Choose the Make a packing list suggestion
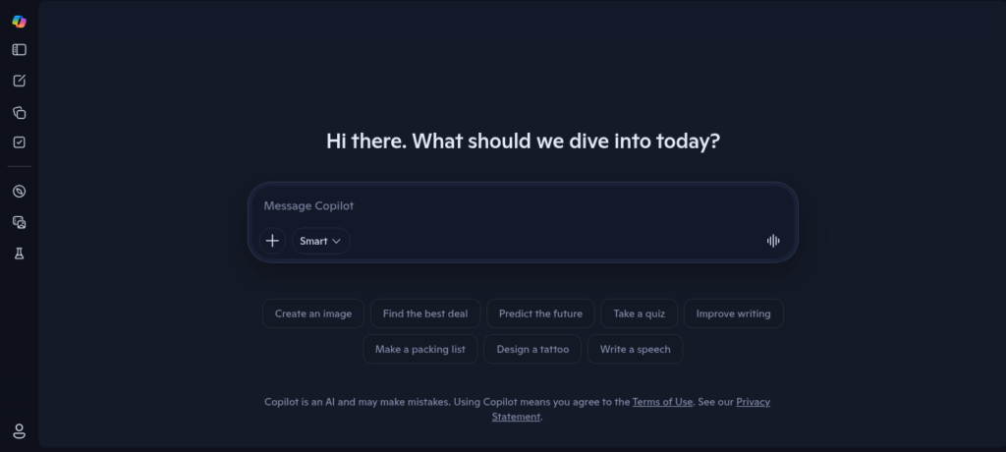 pos(420,349)
